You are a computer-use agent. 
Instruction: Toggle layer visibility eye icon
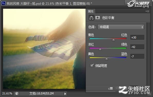click(x=118, y=88)
